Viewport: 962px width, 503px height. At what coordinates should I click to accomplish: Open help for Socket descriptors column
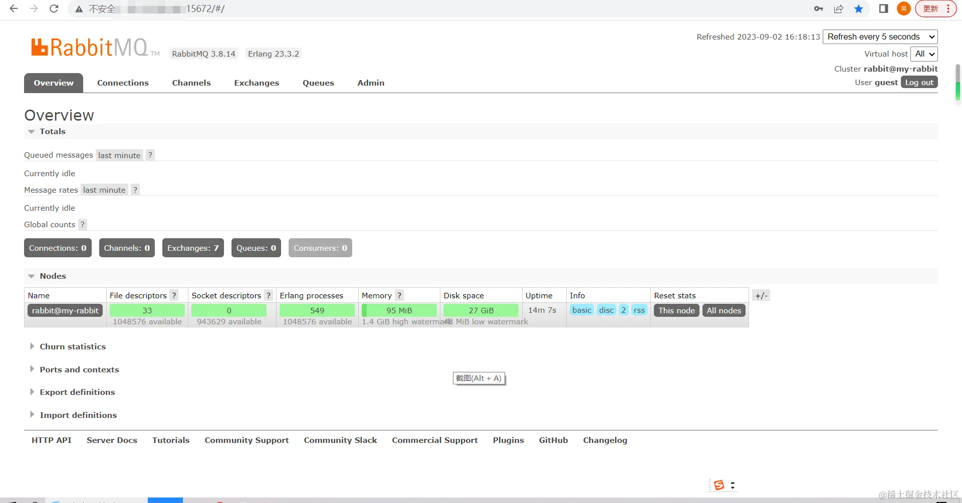(x=269, y=295)
